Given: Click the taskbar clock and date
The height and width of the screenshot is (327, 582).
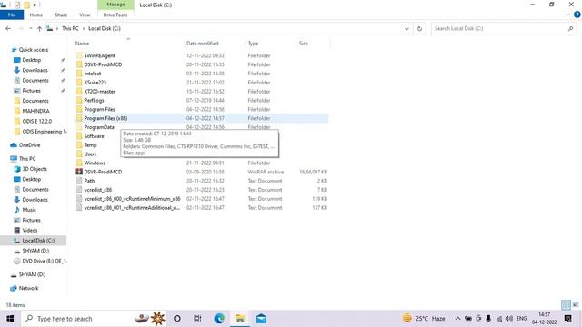Looking at the screenshot, I should (544, 319).
